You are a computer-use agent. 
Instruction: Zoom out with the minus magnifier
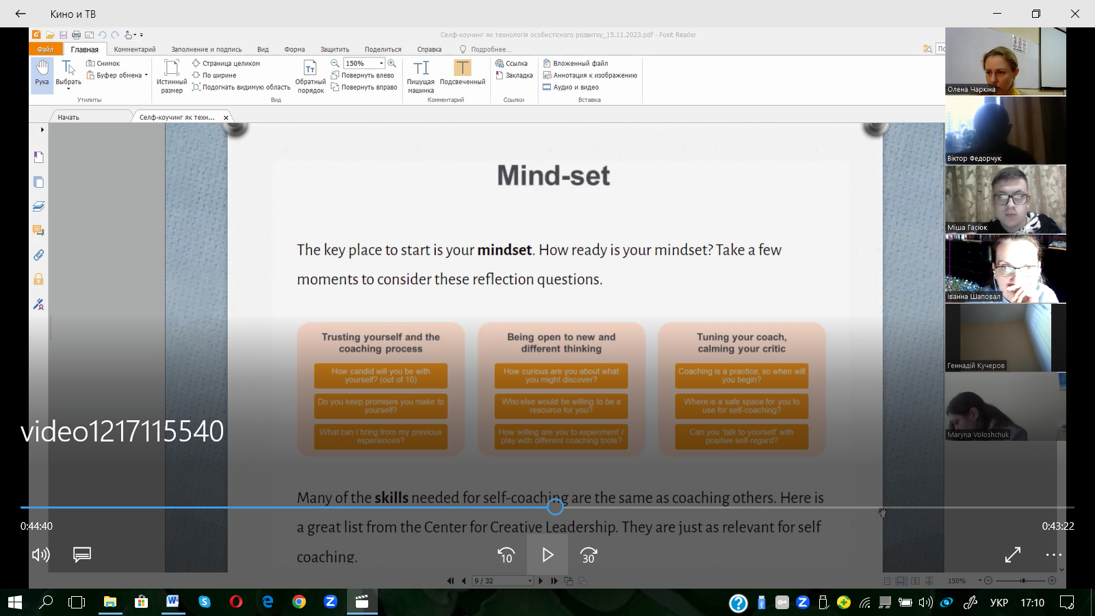point(335,63)
